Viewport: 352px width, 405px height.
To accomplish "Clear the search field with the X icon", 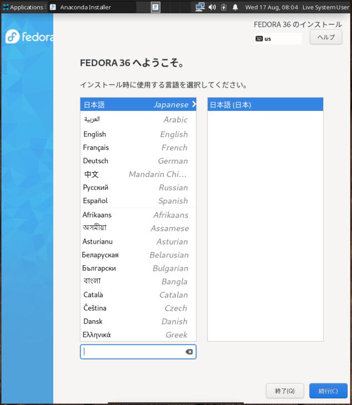I will pos(189,352).
